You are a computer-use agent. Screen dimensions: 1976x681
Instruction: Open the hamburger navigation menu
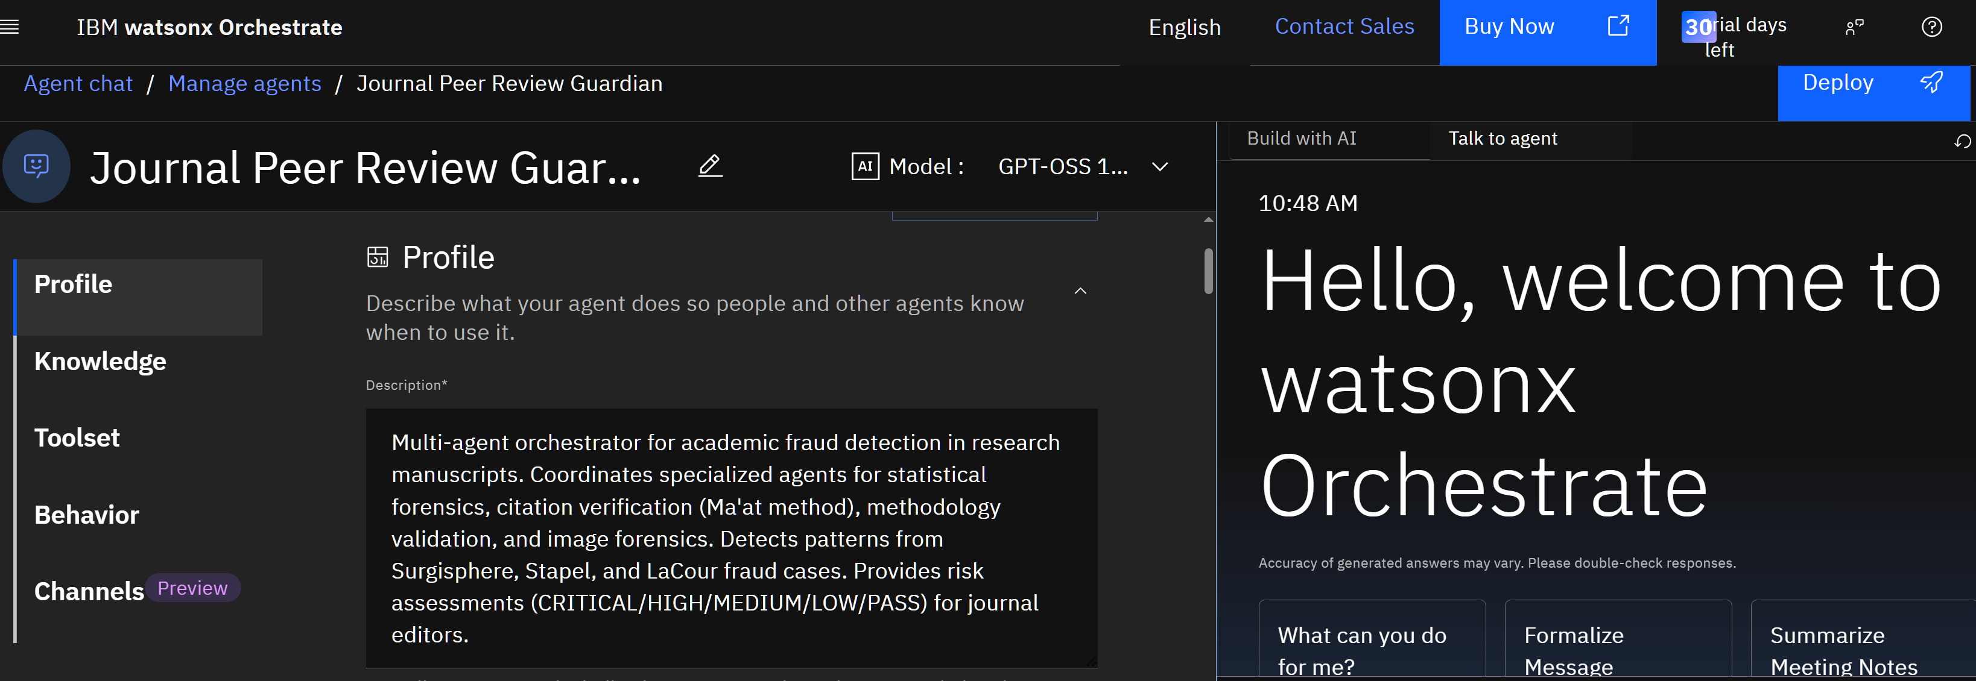coord(9,28)
